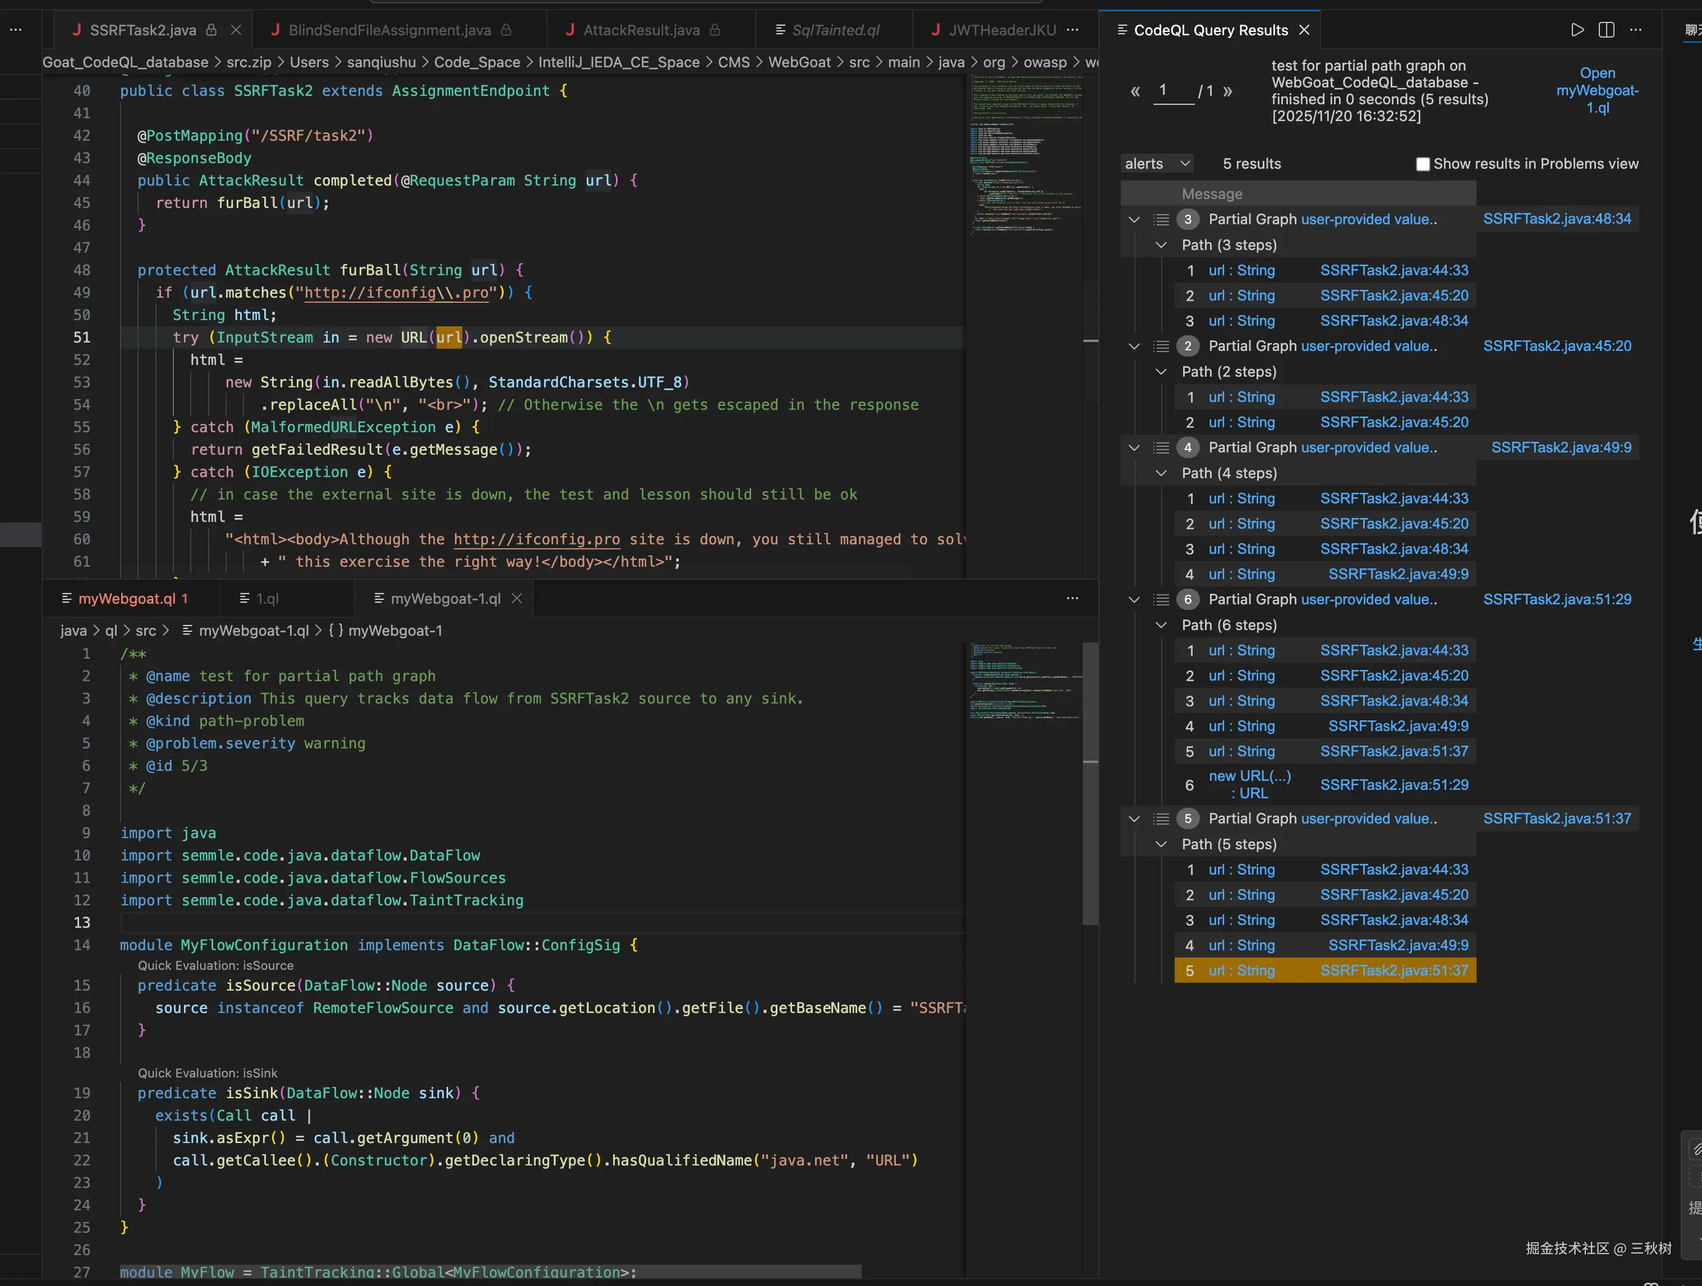Click the split editor layout icon
Image resolution: width=1702 pixels, height=1286 pixels.
point(1607,30)
